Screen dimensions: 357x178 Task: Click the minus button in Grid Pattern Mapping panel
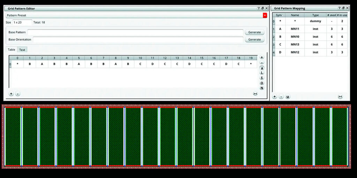281,97
